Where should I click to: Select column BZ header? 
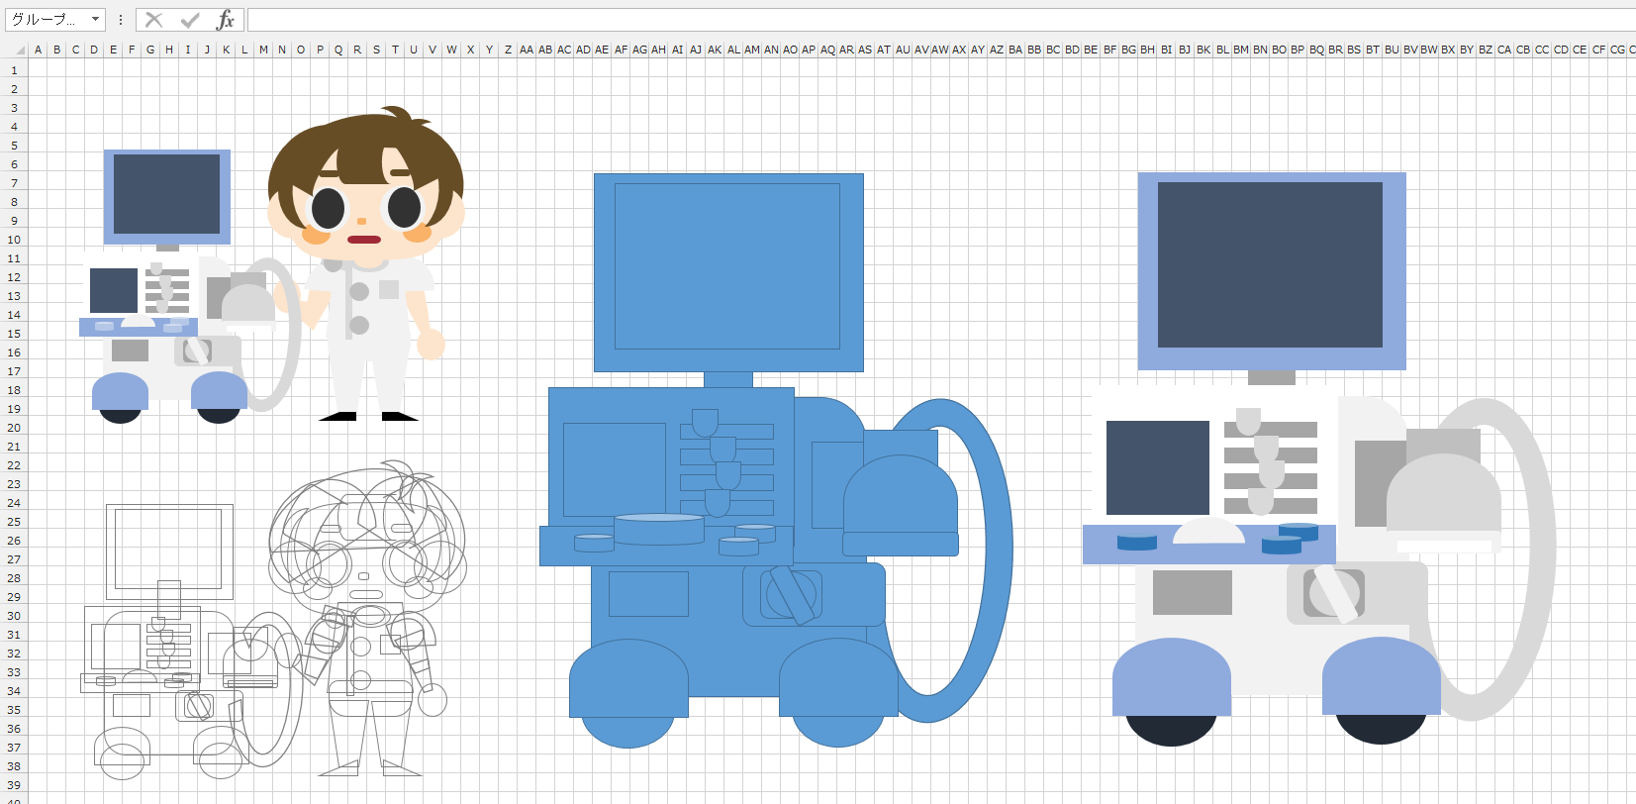tap(1486, 50)
